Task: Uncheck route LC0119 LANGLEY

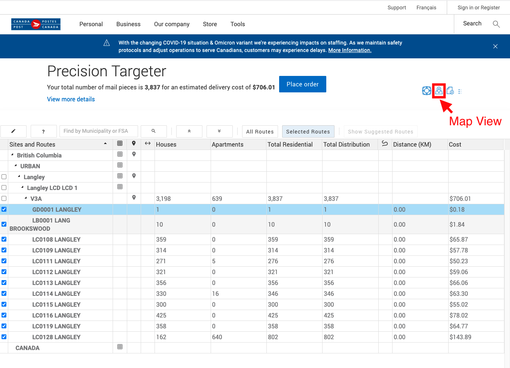Action: (4, 326)
